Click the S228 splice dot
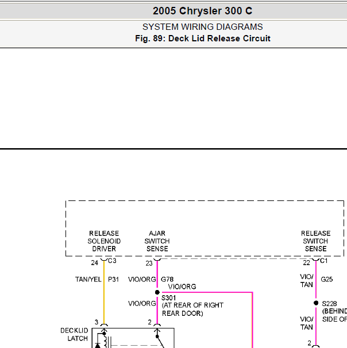The height and width of the screenshot is (348, 347). point(316,303)
